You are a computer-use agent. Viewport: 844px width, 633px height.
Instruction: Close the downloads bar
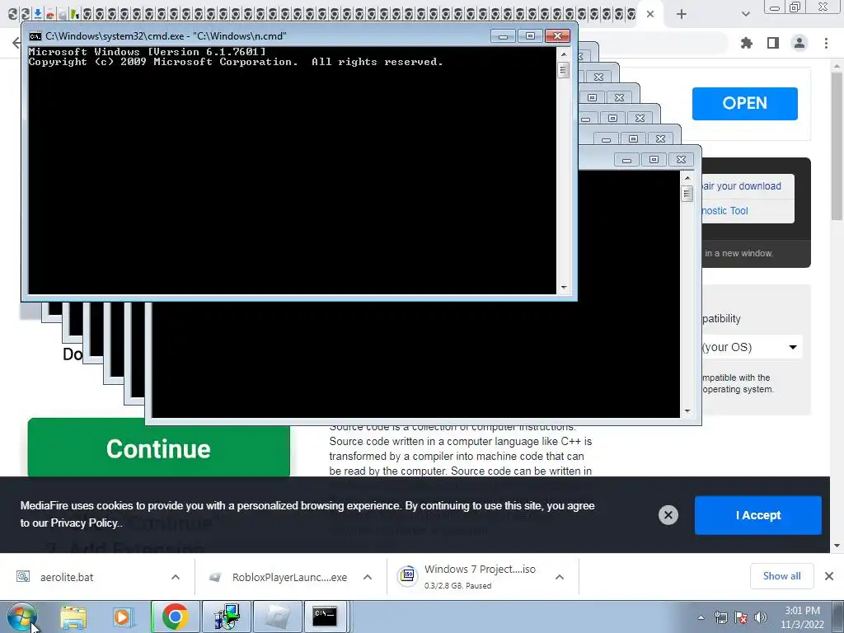[x=829, y=576]
